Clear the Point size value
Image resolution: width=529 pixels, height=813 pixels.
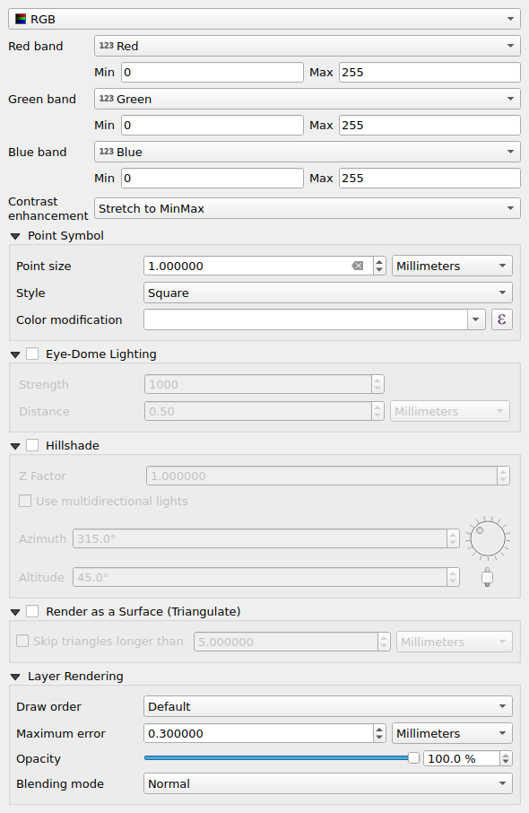pos(358,266)
